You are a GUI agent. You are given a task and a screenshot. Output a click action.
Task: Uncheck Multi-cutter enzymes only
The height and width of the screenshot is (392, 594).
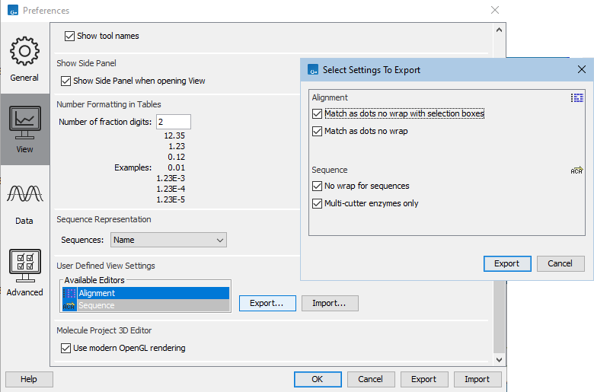(317, 204)
